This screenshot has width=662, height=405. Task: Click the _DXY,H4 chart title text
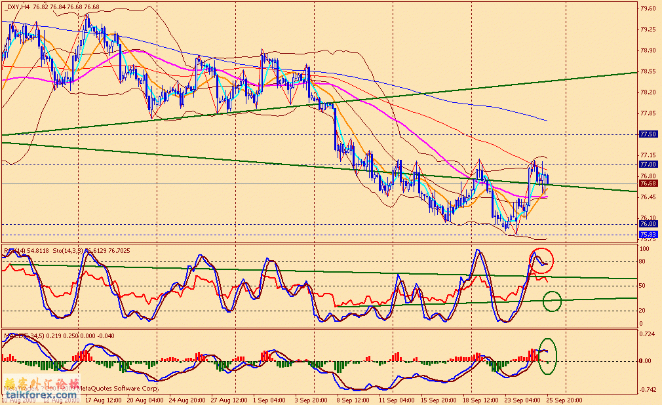pyautogui.click(x=52, y=7)
